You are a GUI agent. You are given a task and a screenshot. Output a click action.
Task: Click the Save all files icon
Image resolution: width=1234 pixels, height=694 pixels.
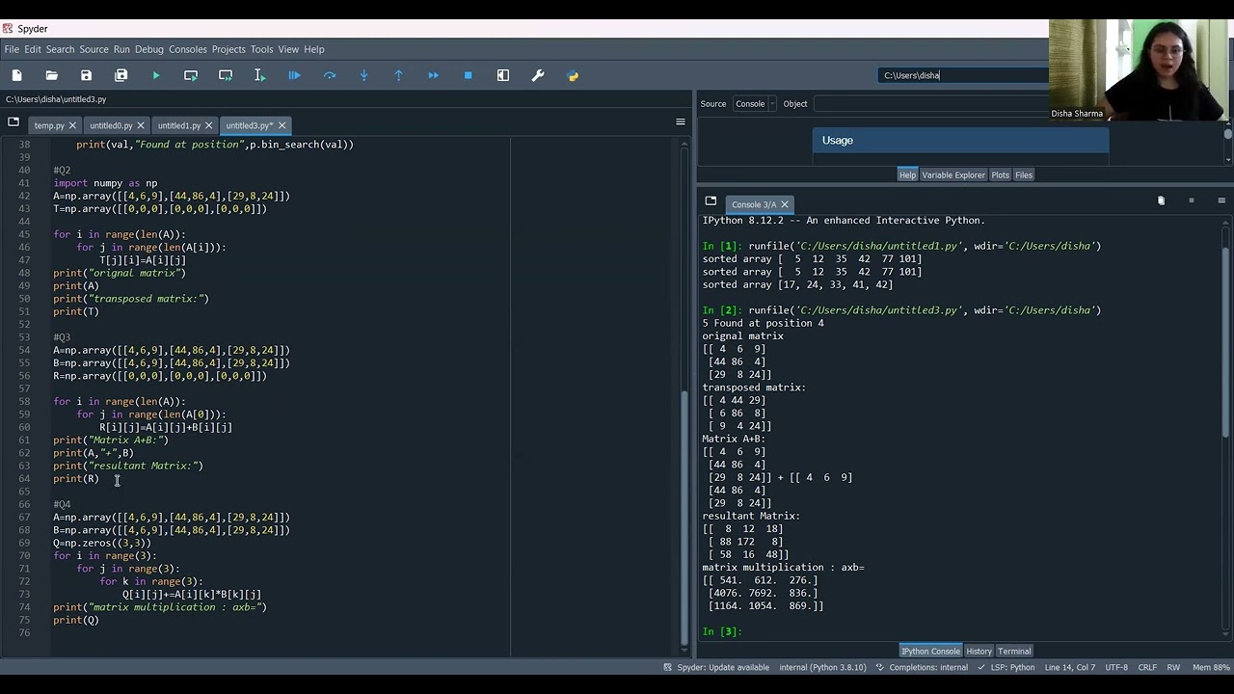121,75
